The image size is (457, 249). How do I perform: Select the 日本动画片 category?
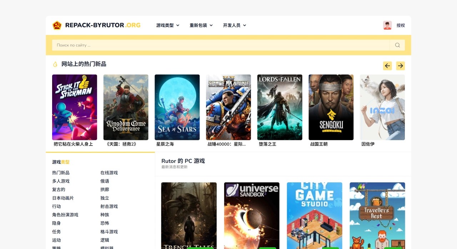coord(63,198)
